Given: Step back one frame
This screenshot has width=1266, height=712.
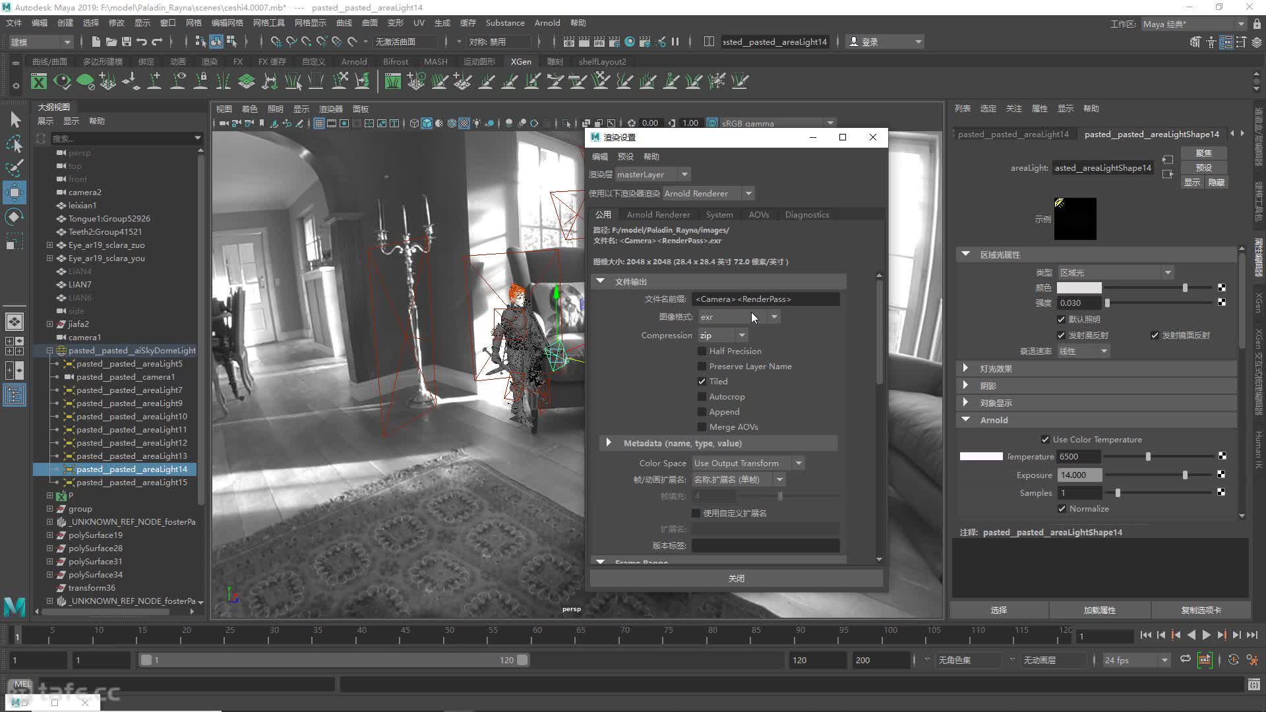Looking at the screenshot, I should tap(1160, 636).
